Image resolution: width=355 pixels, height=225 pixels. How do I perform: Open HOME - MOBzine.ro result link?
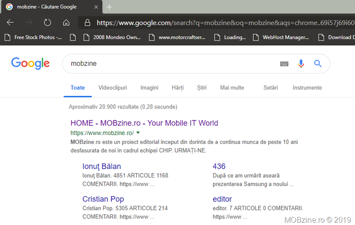coord(144,123)
